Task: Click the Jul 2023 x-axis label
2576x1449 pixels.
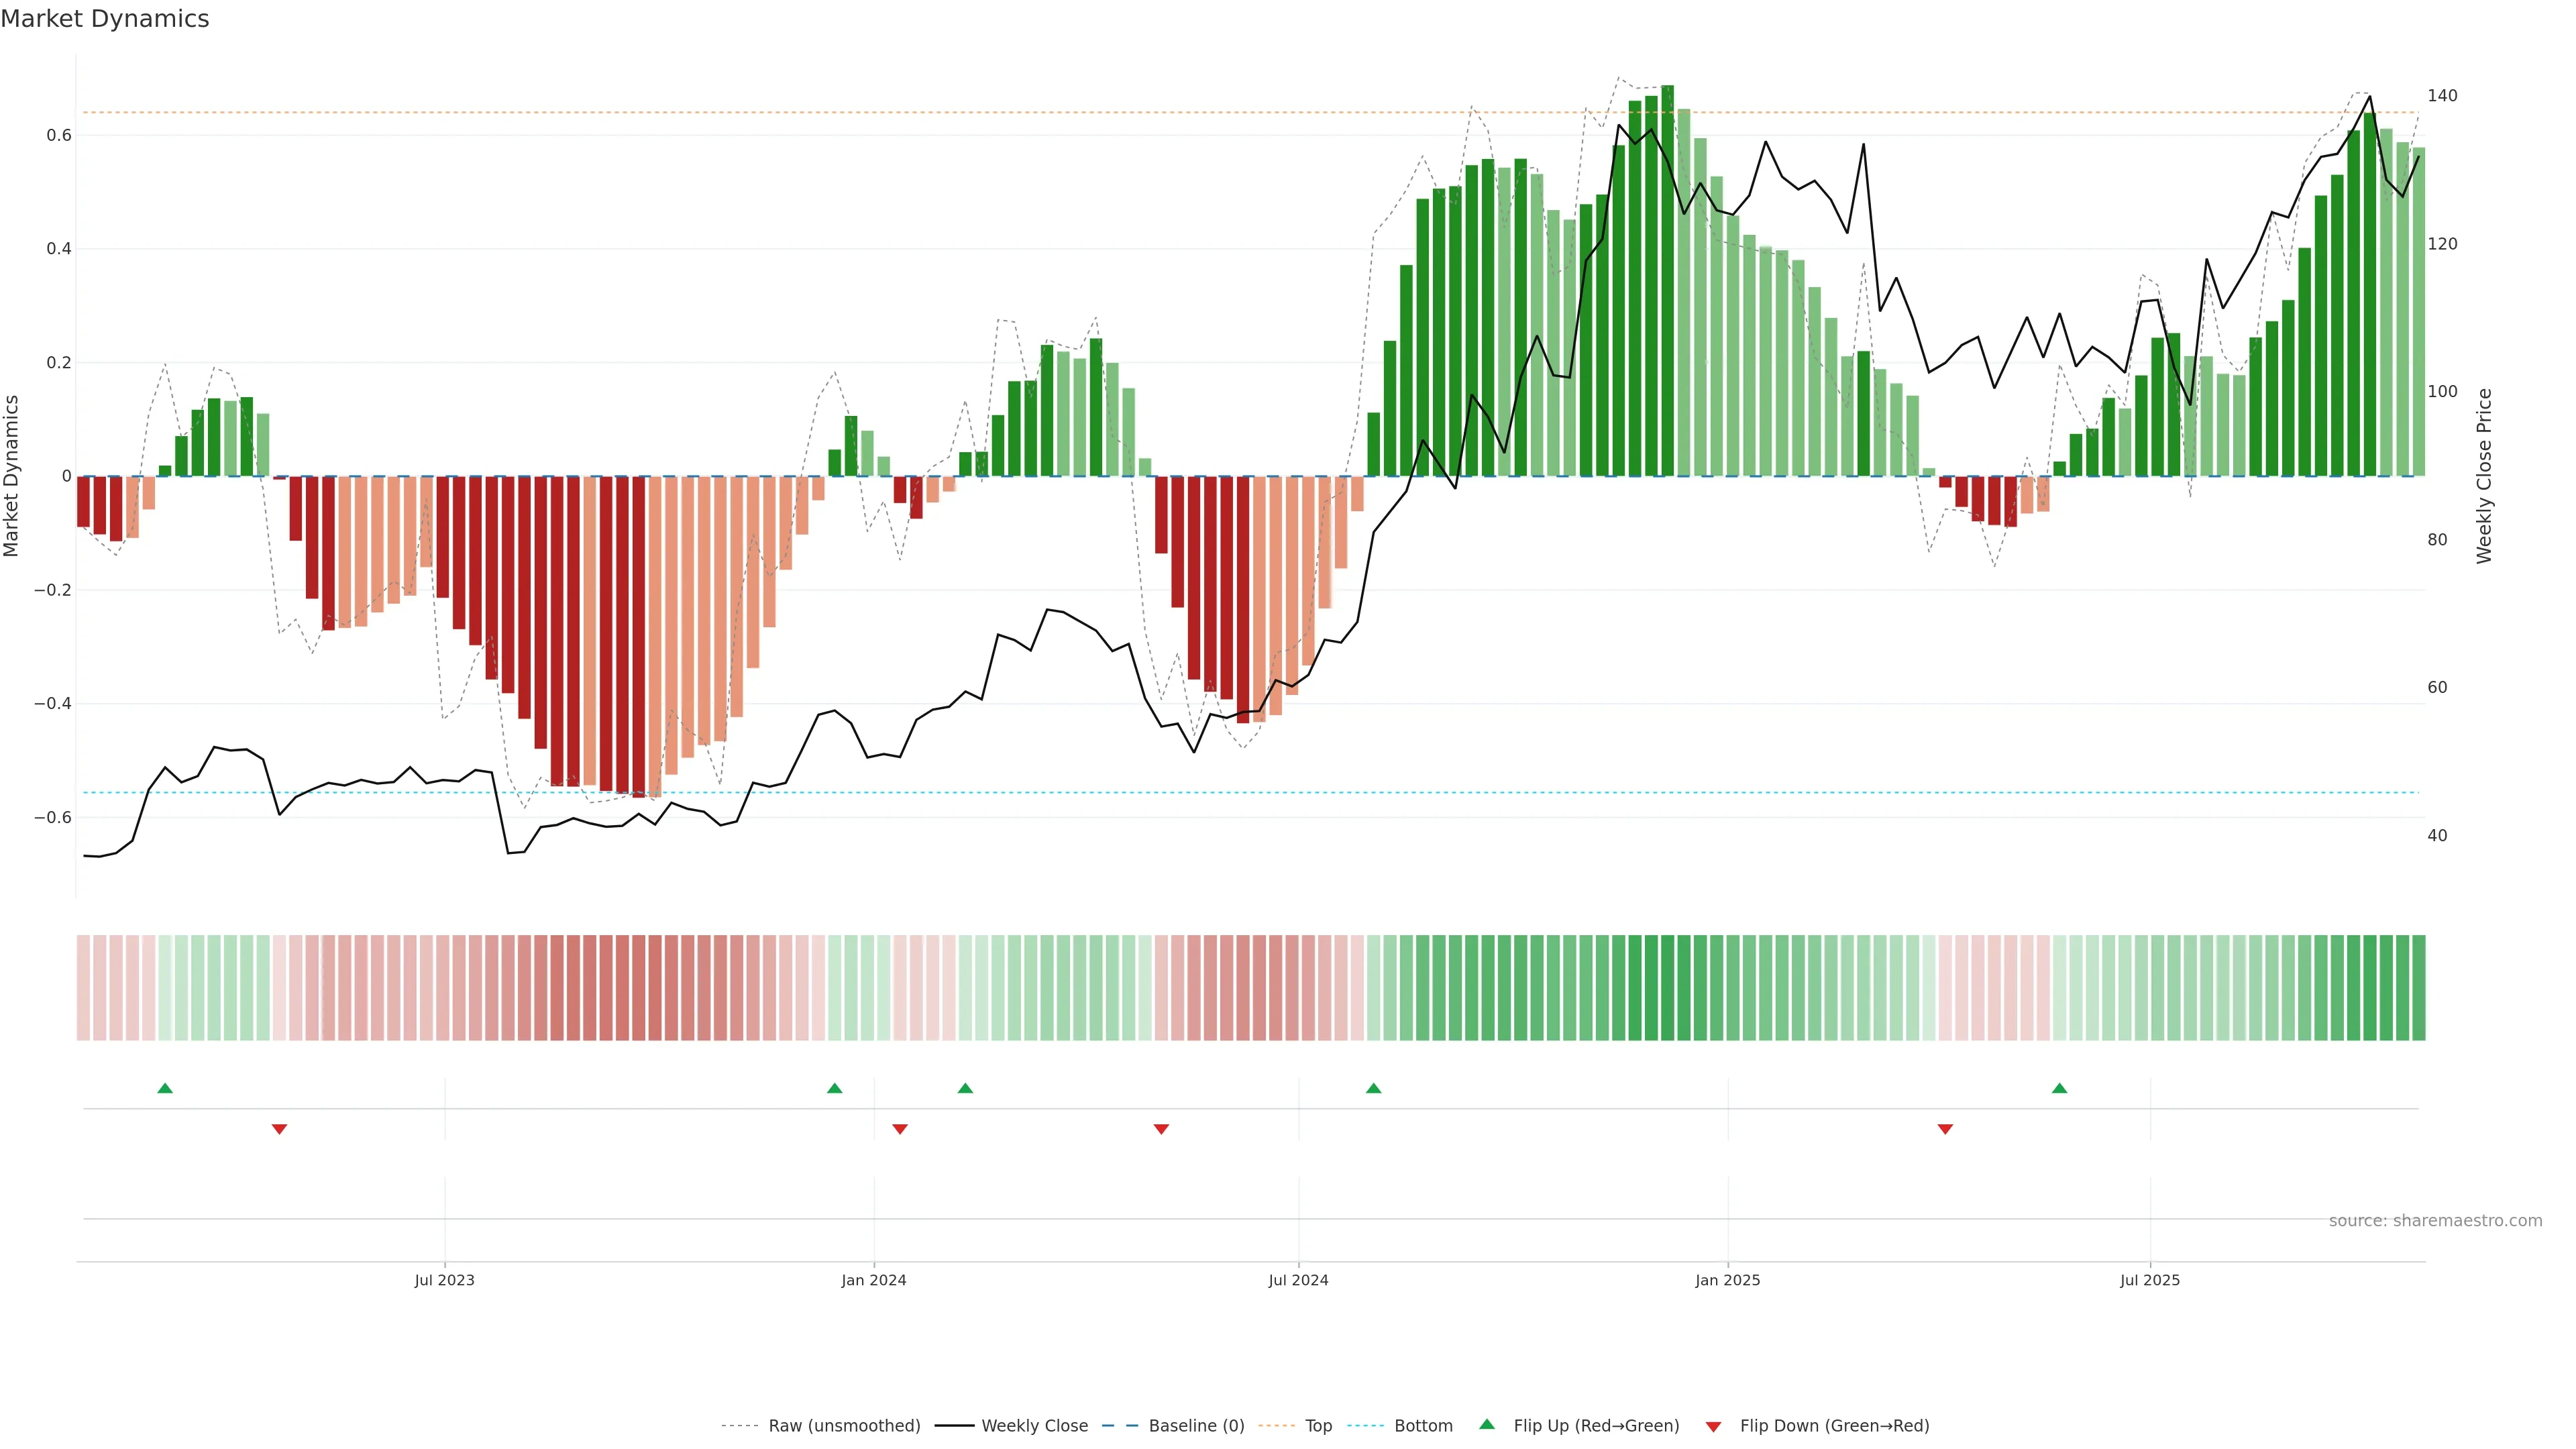Action: pos(444,1280)
